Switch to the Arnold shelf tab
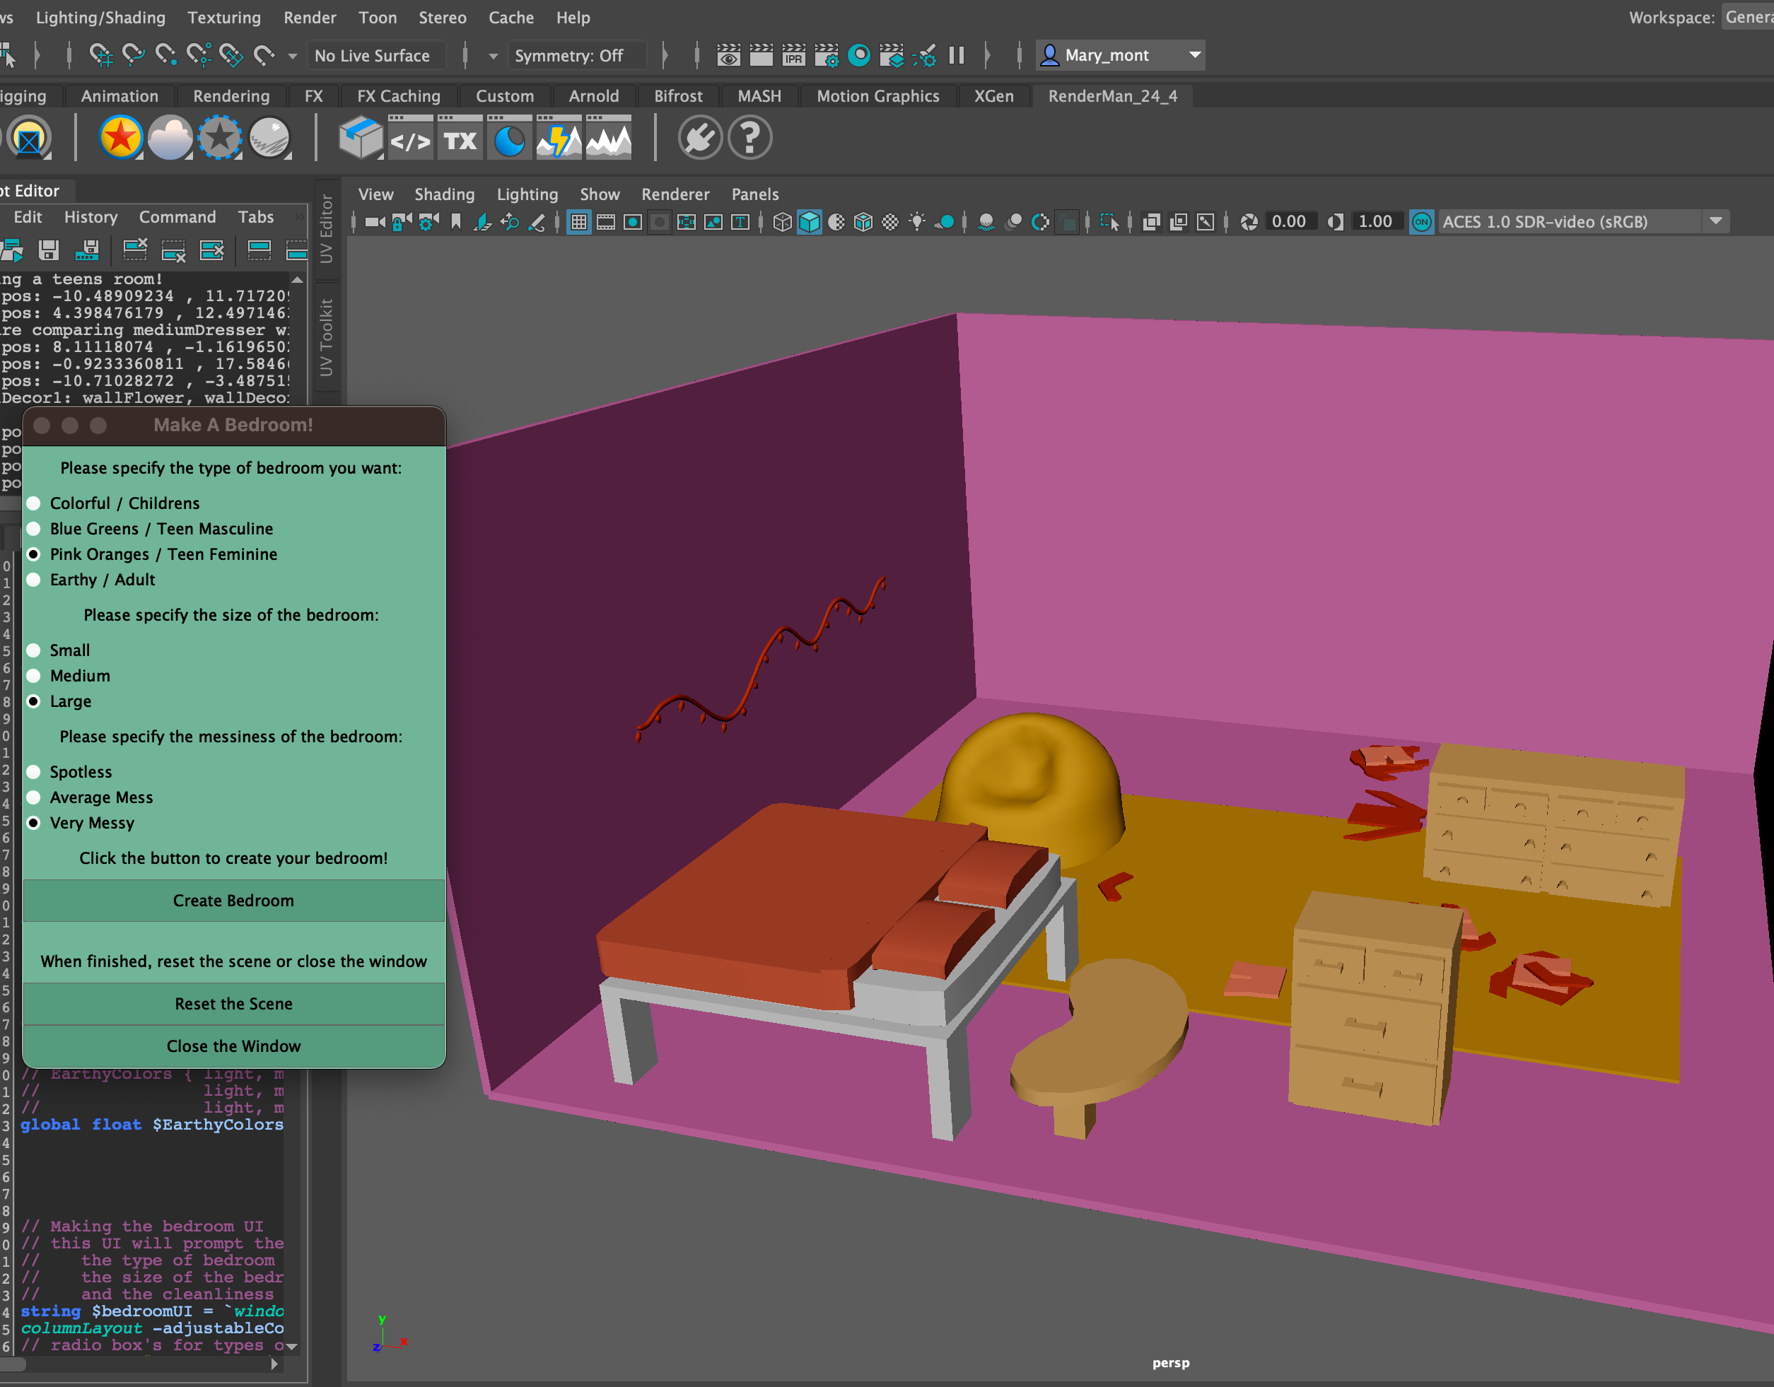The width and height of the screenshot is (1774, 1387). [593, 96]
